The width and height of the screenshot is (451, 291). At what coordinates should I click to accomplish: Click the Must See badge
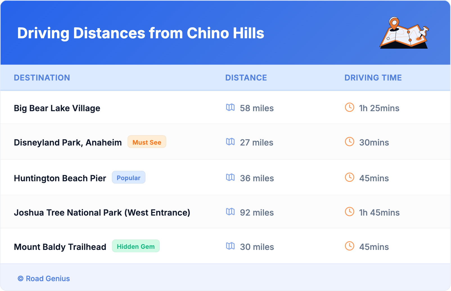tap(147, 142)
